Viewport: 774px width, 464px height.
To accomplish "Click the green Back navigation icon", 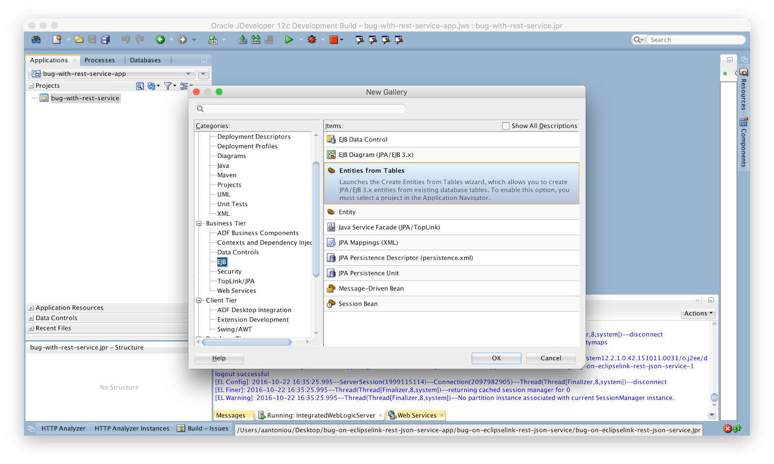I will [x=160, y=40].
